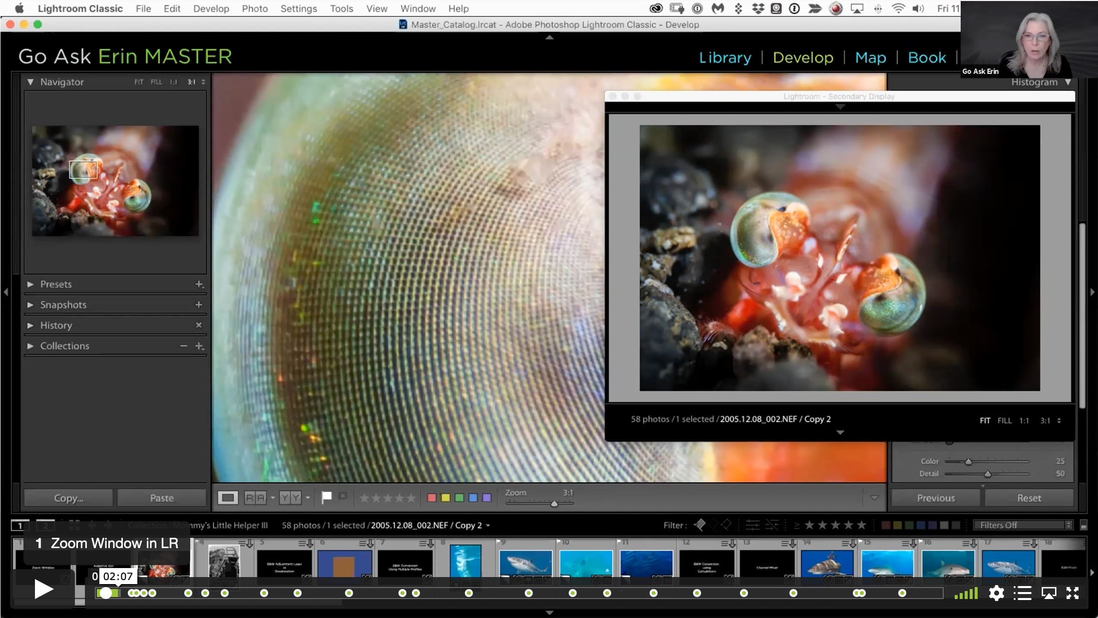Open the video player settings gear
The image size is (1098, 618).
[996, 593]
